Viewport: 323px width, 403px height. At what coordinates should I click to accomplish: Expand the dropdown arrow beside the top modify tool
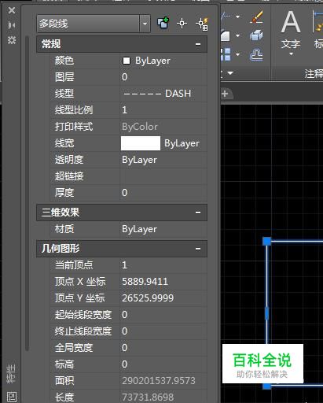[238, 17]
